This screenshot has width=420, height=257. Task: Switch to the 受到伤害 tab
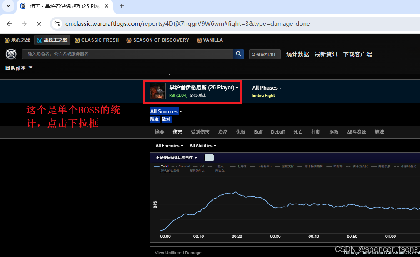[x=200, y=132]
